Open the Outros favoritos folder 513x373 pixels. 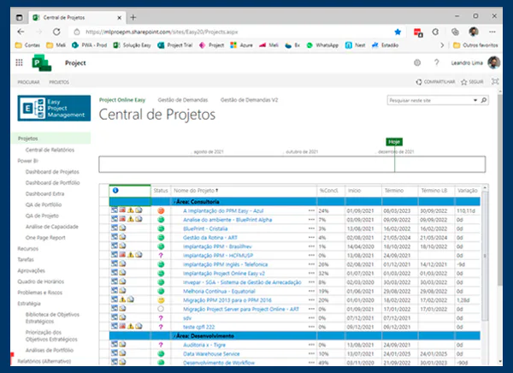coord(475,45)
